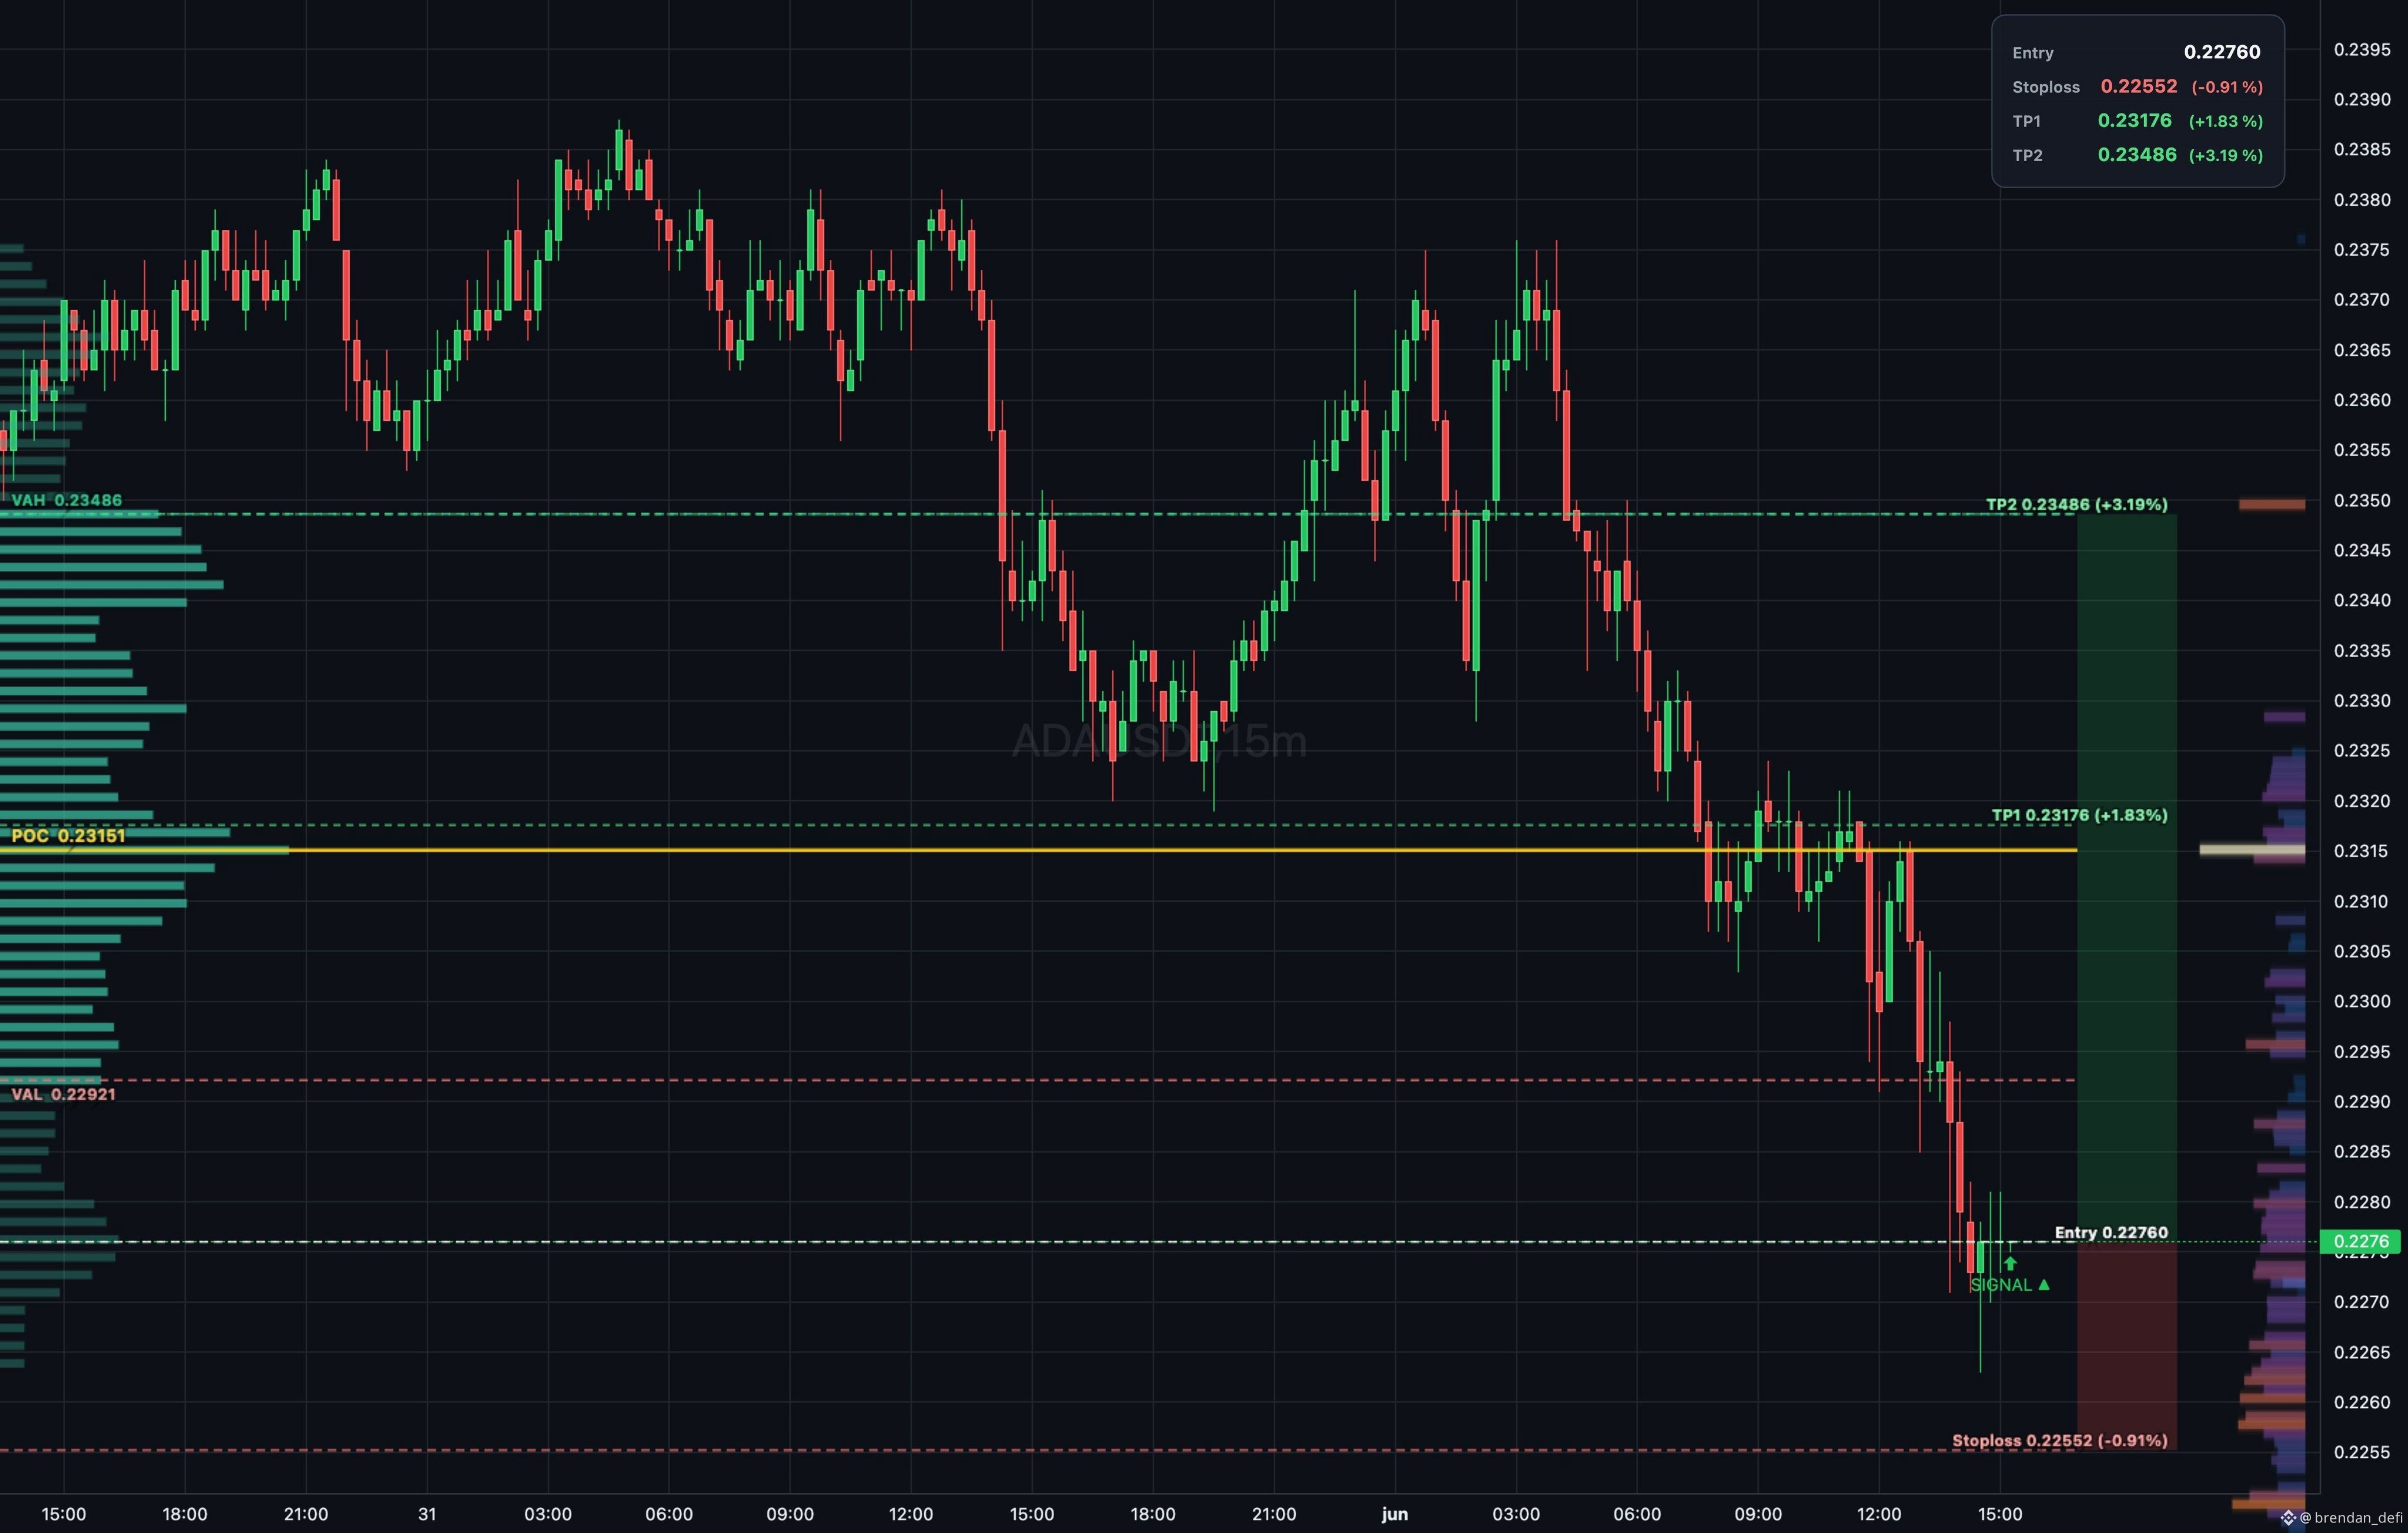Select the TP1 0.23176 (+1.83%) line label

coord(2080,815)
